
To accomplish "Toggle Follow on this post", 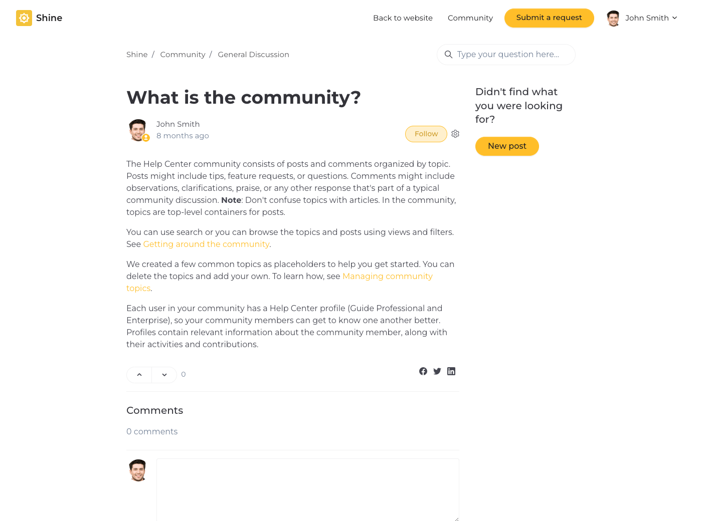I will tap(426, 134).
